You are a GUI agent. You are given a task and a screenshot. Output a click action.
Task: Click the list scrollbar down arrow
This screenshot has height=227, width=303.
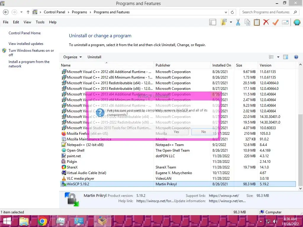tap(300, 188)
